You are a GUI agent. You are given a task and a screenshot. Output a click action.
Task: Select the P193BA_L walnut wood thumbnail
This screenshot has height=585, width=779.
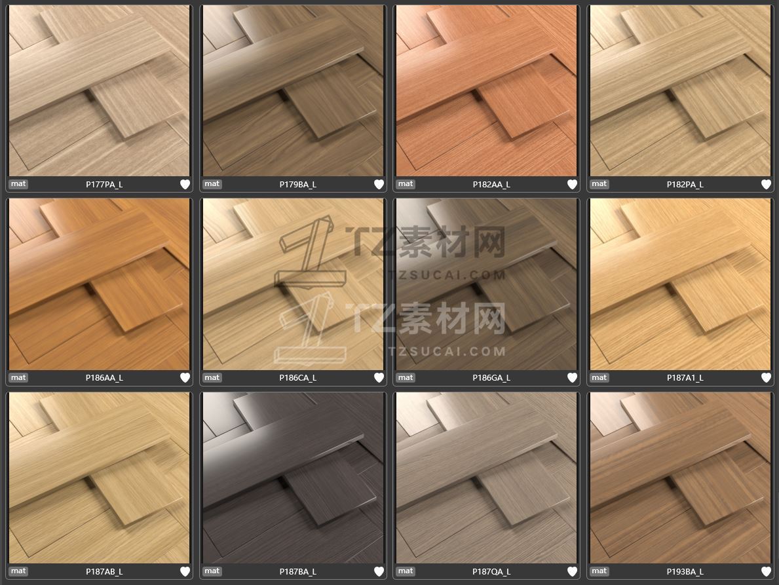point(680,478)
